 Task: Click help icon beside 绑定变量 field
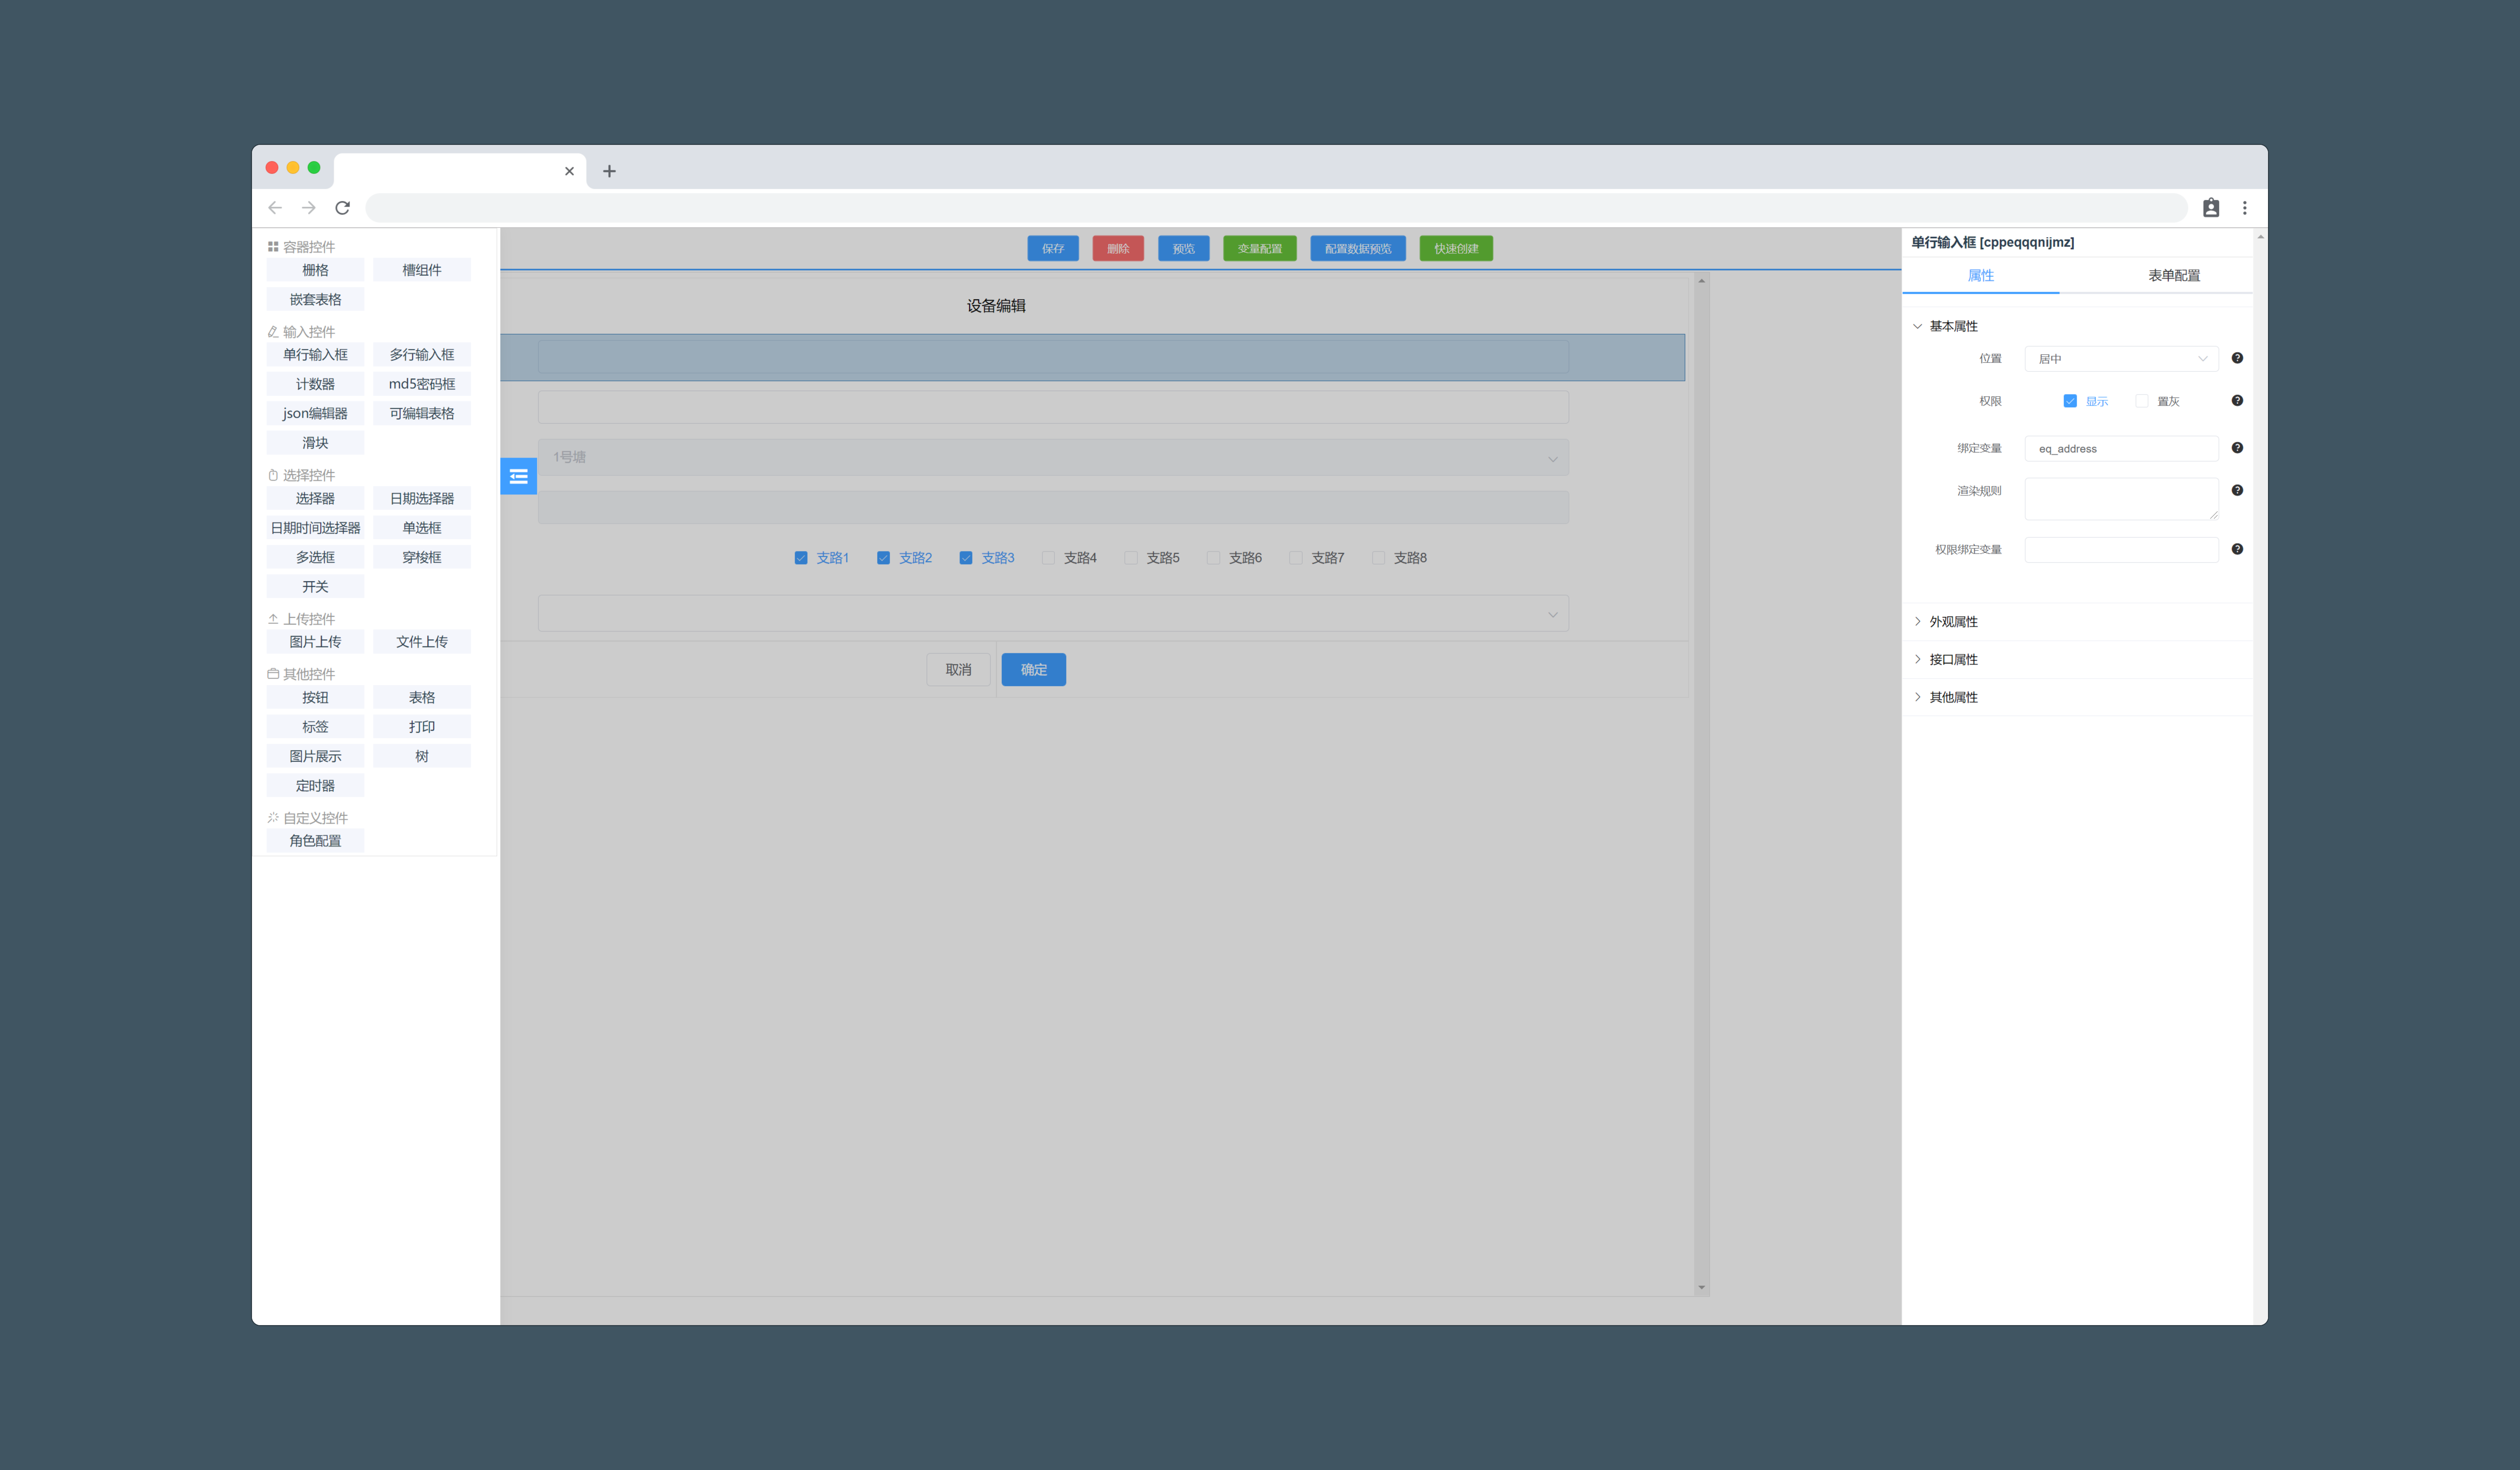pos(2237,448)
